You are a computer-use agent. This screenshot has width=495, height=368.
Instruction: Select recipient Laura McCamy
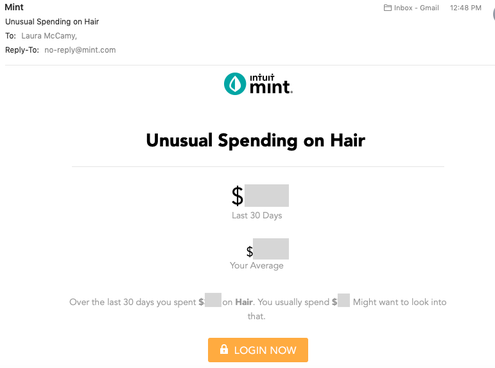49,36
